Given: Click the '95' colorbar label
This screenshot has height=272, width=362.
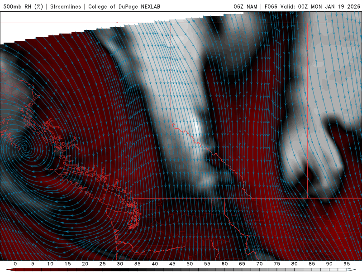Looking at the screenshot, I should (x=347, y=264).
